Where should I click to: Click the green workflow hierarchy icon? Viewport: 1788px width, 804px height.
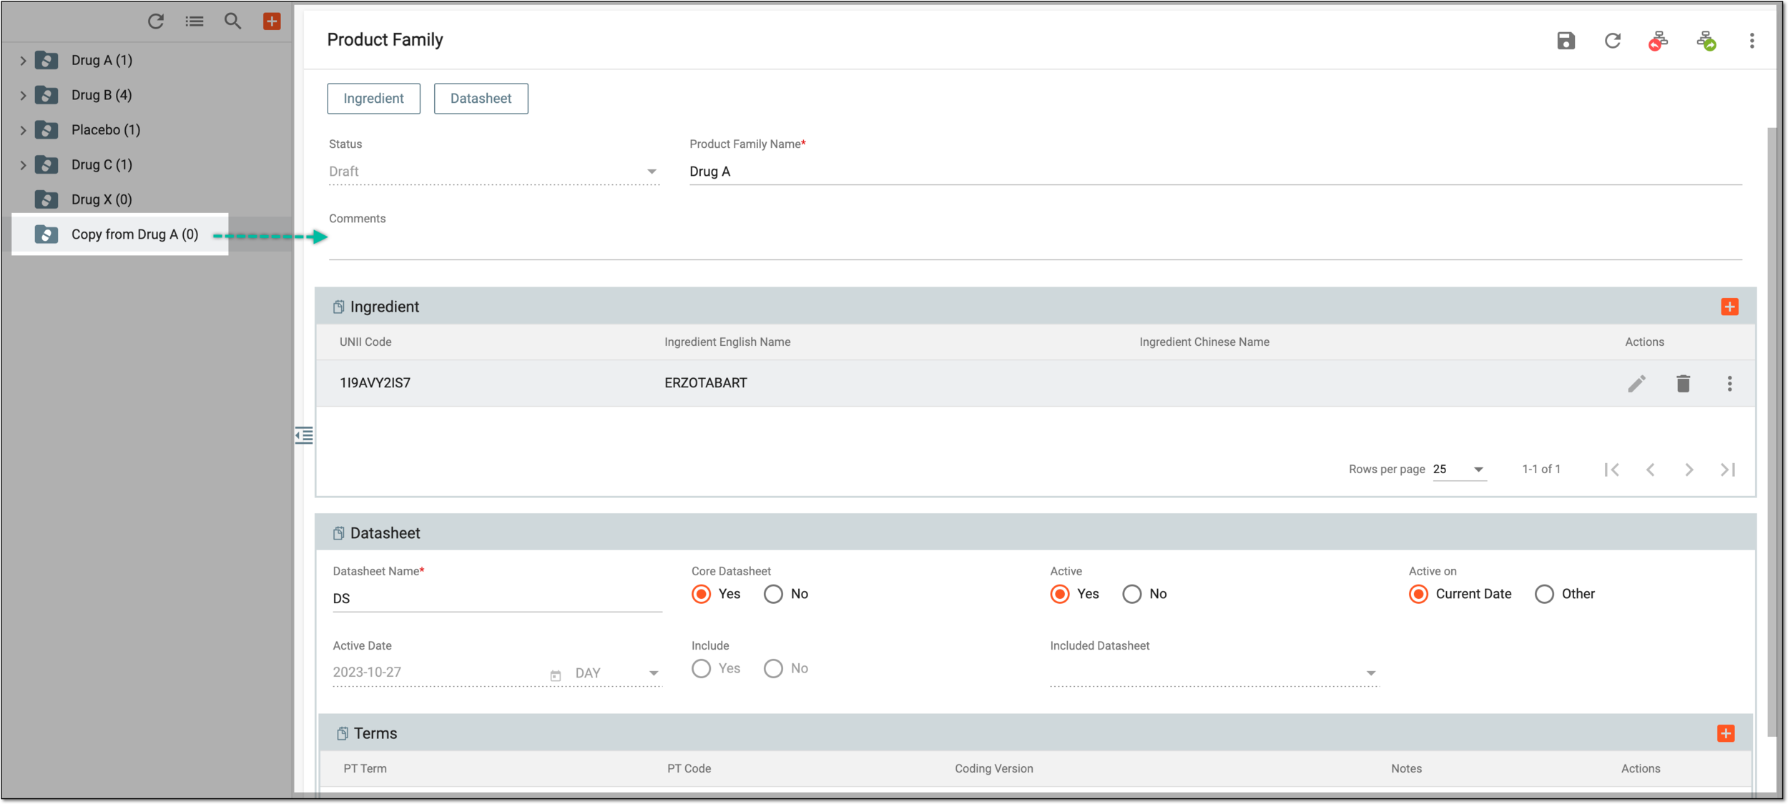[1706, 41]
